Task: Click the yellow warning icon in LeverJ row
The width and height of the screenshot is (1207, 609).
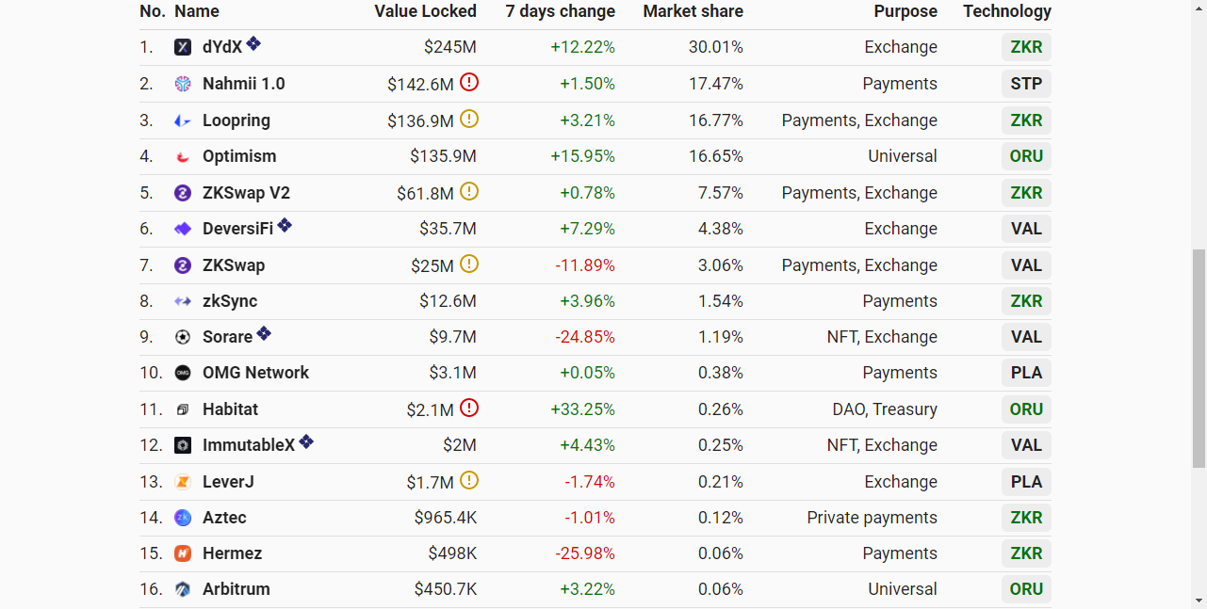Action: 469,481
